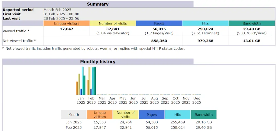This screenshot has height=131, width=278.
Task: Click the Jan 2025 bandwidth value 20.16 GB
Action: point(204,122)
